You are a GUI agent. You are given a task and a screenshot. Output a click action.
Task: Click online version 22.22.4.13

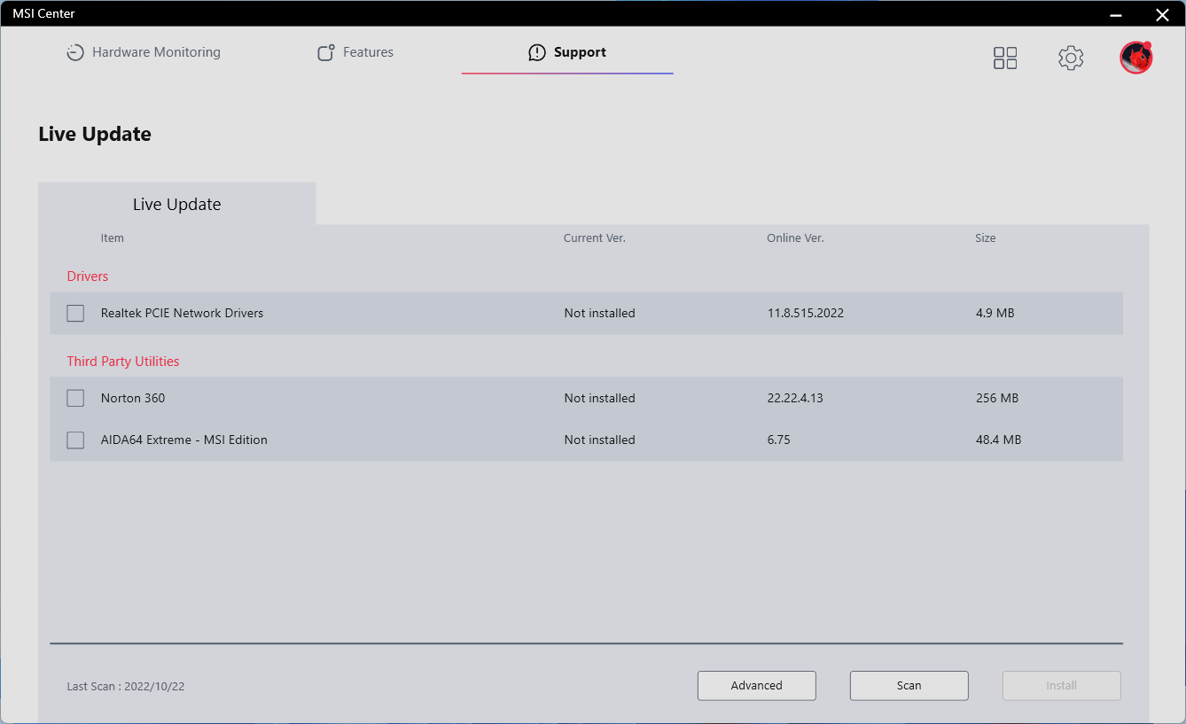(795, 398)
